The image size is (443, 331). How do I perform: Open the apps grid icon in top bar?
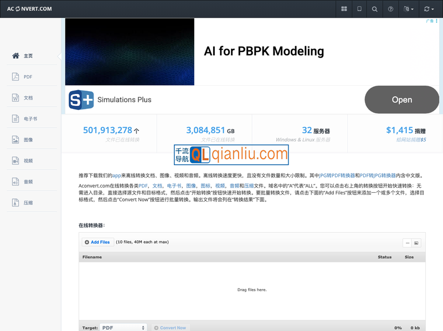click(344, 9)
